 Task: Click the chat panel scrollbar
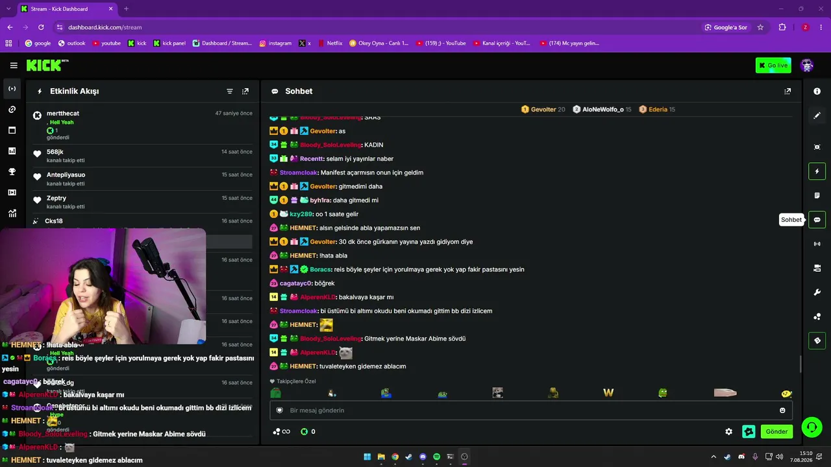coord(800,365)
